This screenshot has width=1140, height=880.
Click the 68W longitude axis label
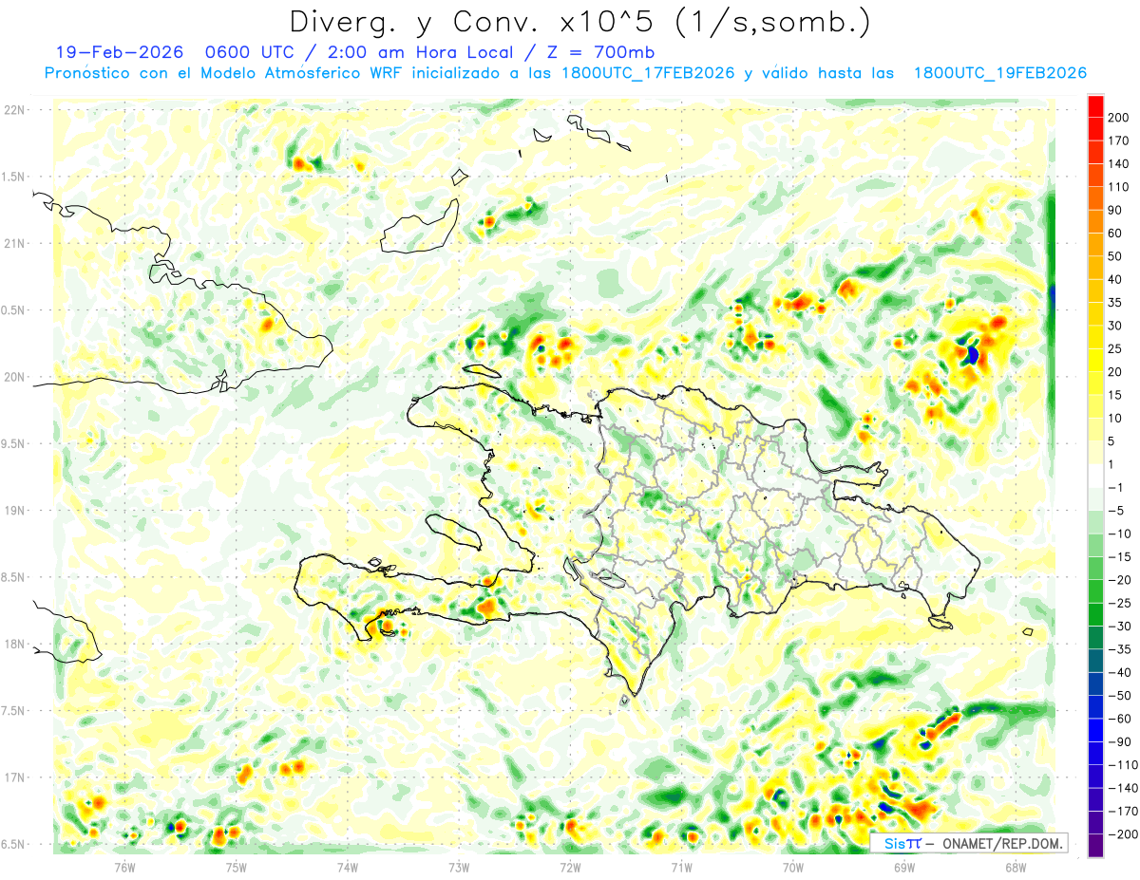(1016, 867)
